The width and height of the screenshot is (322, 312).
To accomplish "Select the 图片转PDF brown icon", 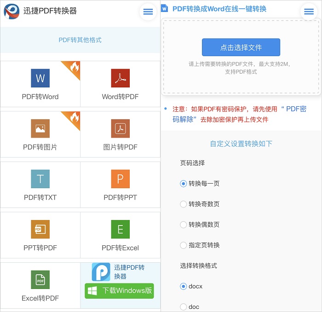I will pos(121,128).
